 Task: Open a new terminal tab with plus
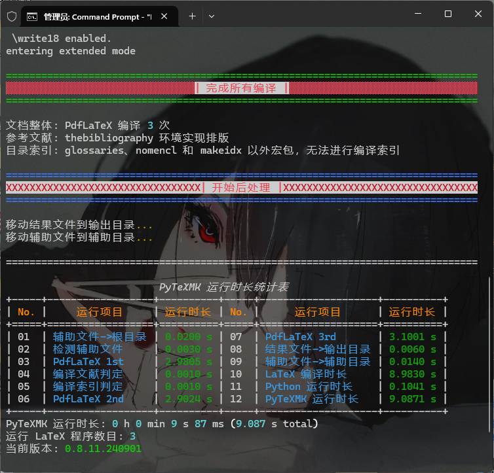click(192, 16)
